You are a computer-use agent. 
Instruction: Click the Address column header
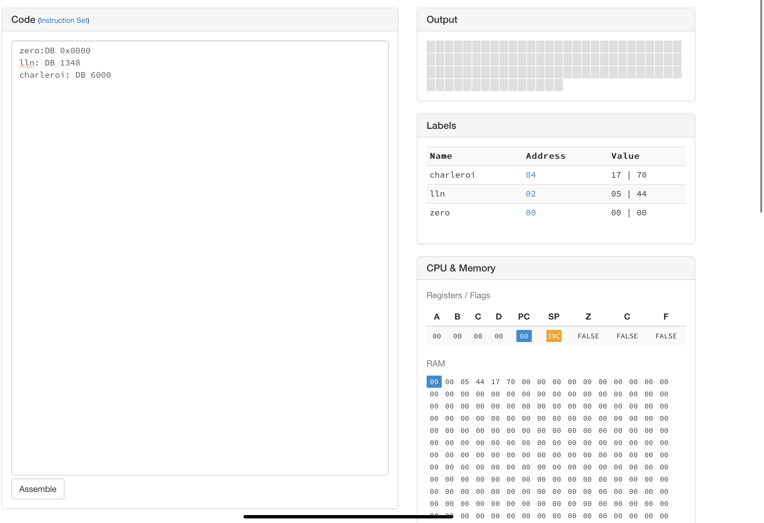(x=546, y=156)
